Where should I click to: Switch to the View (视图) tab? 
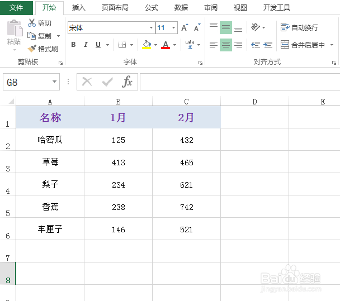(x=240, y=8)
